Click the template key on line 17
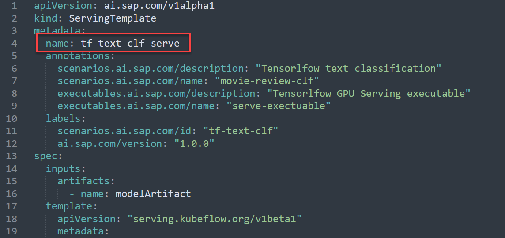The width and height of the screenshot is (505, 238). pos(69,206)
